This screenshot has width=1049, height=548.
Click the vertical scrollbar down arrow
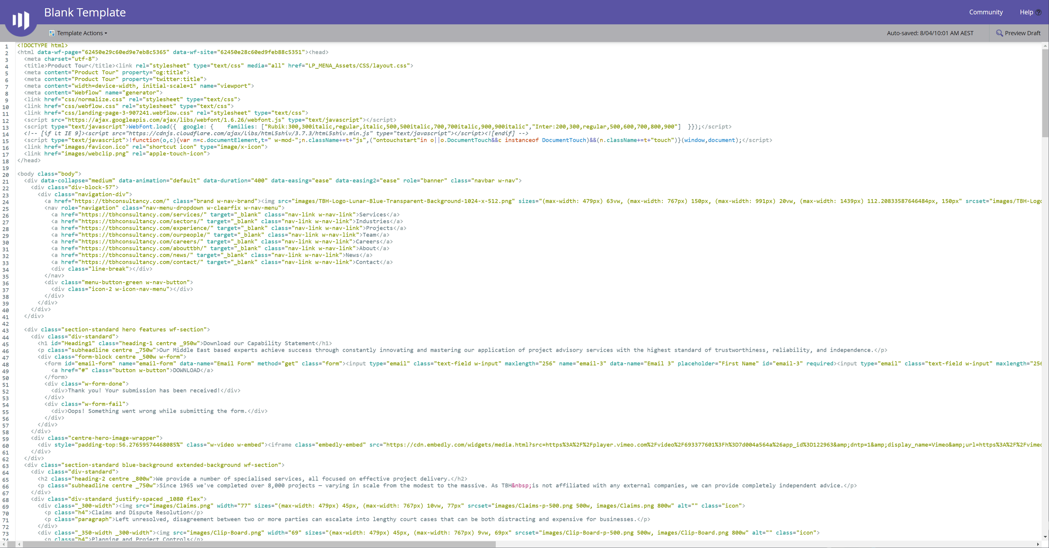[x=1045, y=537]
